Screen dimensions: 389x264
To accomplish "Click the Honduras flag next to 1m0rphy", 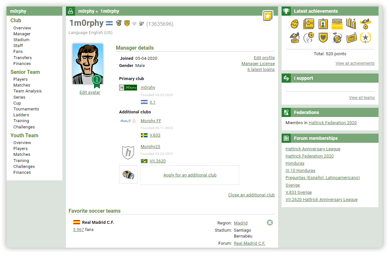I will 109,23.
